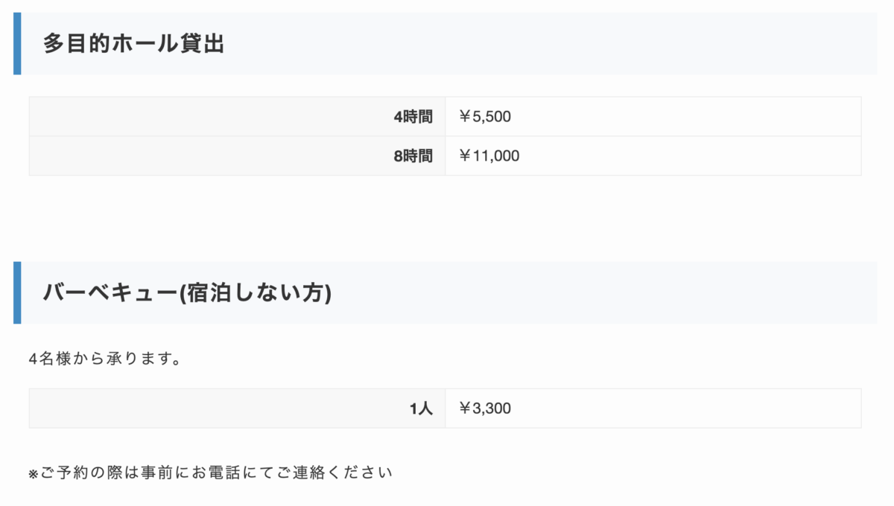Click the バーベキュー(宿泊しない方) heading
The height and width of the screenshot is (506, 894).
click(187, 292)
